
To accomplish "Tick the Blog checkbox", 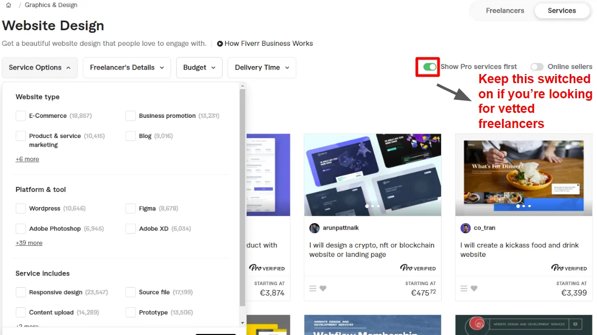I will [130, 136].
